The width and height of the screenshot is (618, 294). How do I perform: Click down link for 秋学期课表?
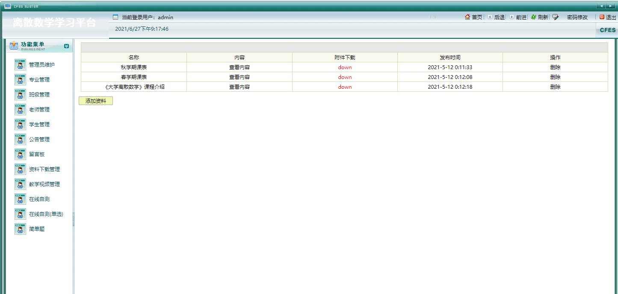(x=345, y=67)
